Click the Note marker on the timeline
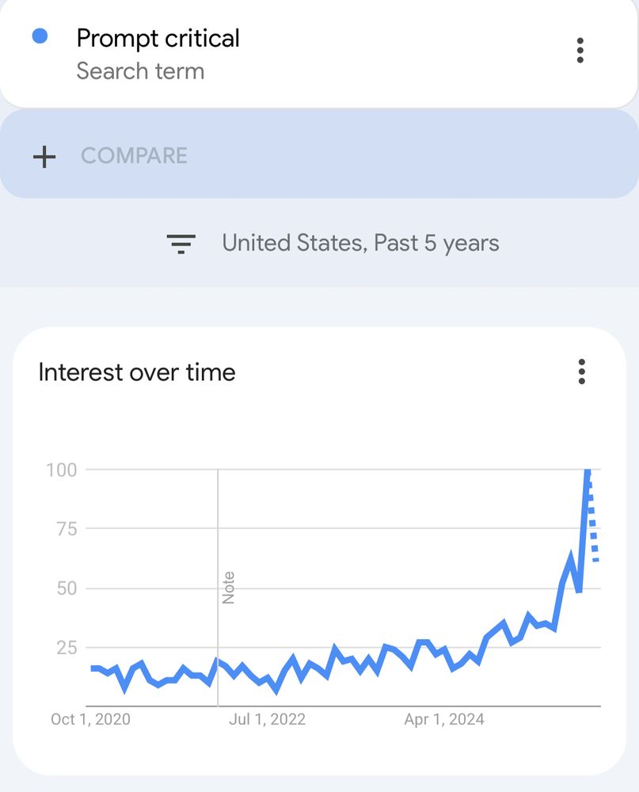 228,586
